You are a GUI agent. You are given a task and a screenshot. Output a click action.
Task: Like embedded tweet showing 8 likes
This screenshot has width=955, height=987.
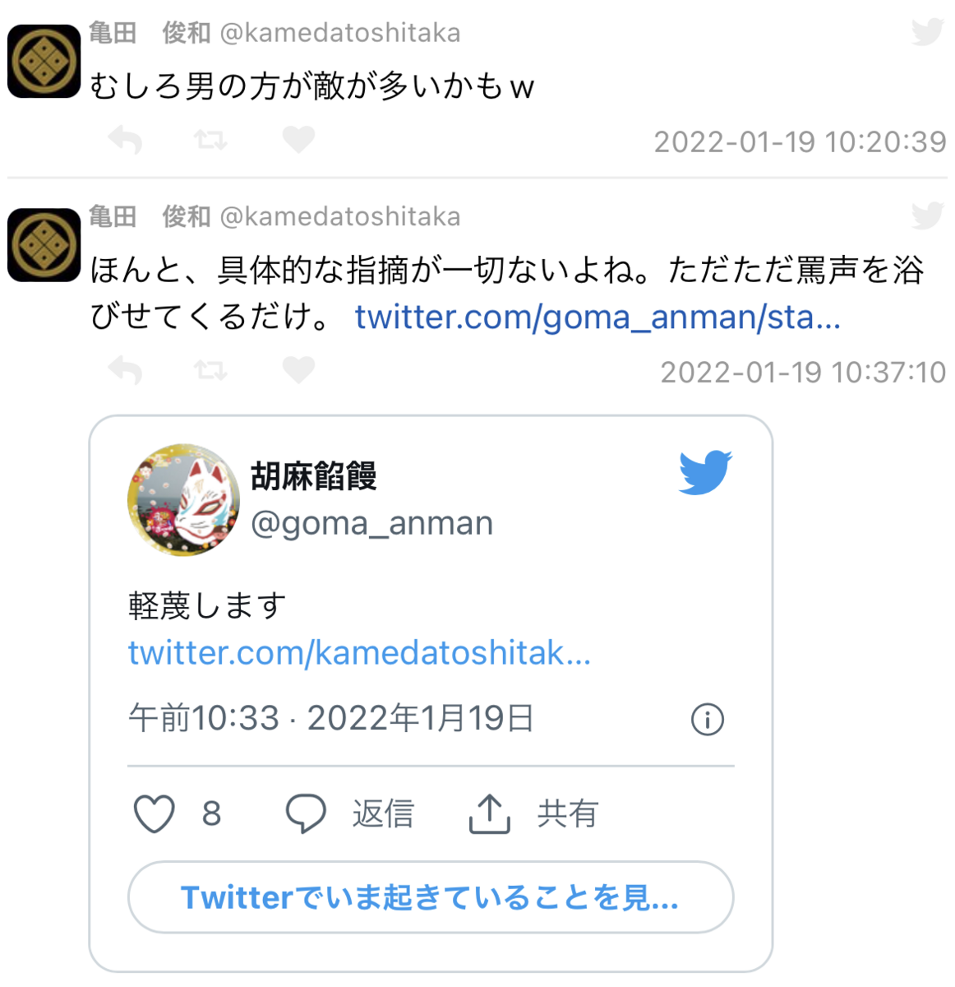(177, 813)
